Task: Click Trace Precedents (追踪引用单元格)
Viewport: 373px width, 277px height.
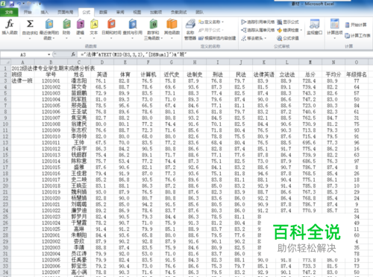Action: pyautogui.click(x=257, y=22)
